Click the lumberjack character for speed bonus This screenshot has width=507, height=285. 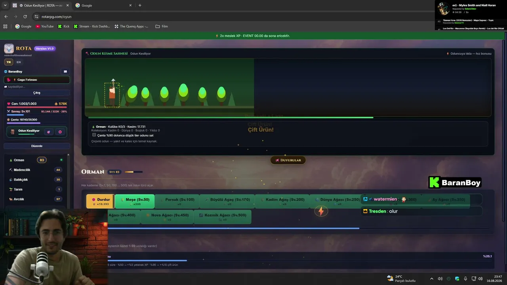[x=112, y=94]
